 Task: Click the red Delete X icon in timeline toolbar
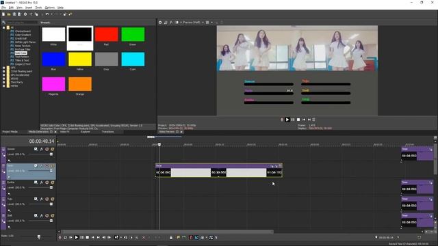pos(144,237)
